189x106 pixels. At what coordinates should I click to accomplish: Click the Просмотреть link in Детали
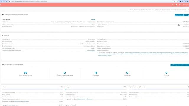point(91,50)
